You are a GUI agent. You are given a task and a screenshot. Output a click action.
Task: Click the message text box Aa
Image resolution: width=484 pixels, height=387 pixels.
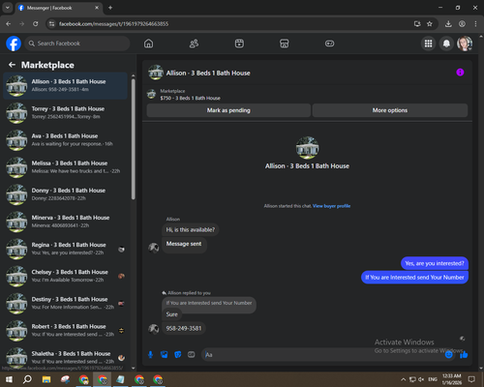[322, 355]
